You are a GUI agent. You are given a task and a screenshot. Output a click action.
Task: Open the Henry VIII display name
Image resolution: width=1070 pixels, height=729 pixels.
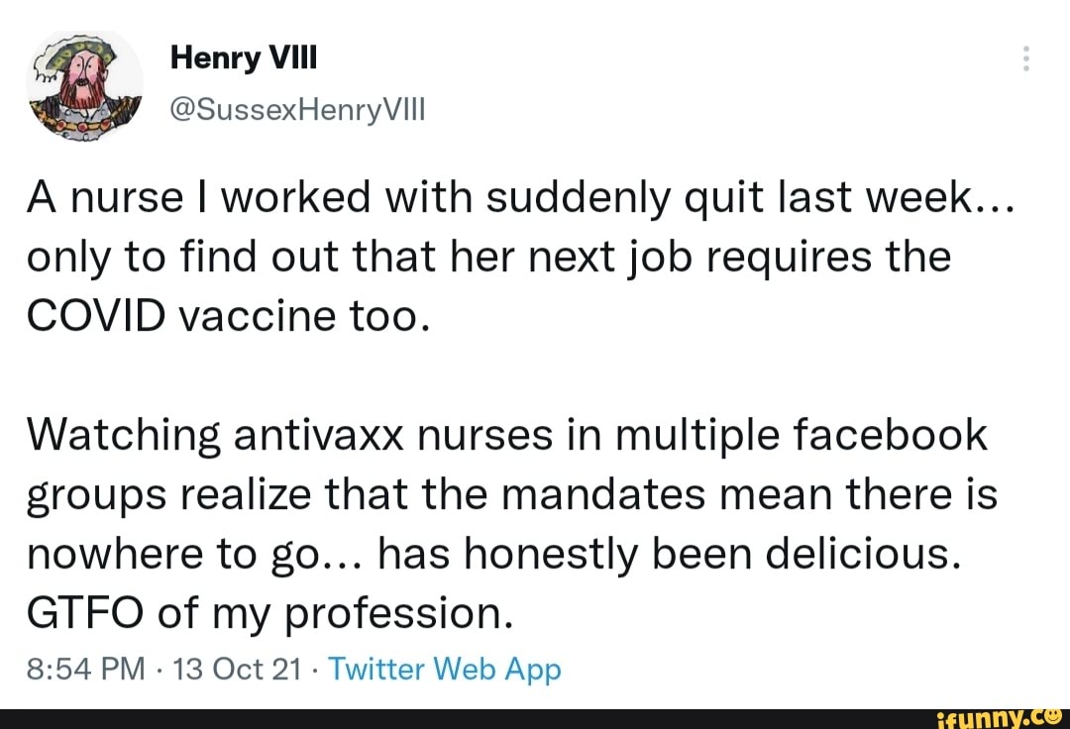coord(242,60)
